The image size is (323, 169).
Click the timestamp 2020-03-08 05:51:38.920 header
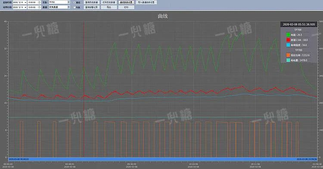click(x=299, y=24)
